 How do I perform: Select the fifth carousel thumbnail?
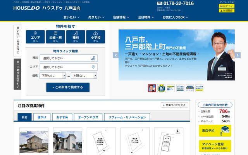[190, 88]
